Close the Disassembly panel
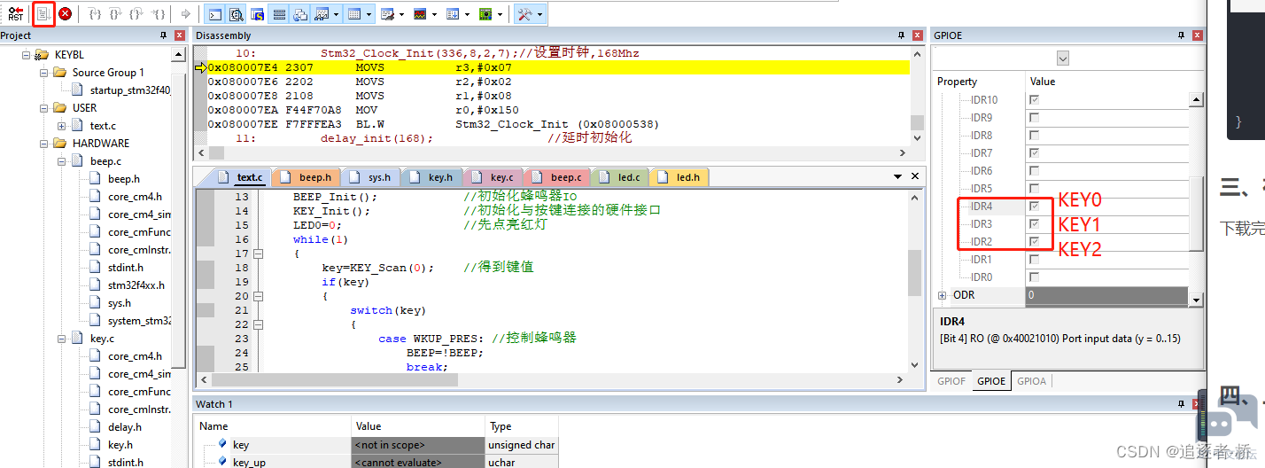 pyautogui.click(x=920, y=35)
